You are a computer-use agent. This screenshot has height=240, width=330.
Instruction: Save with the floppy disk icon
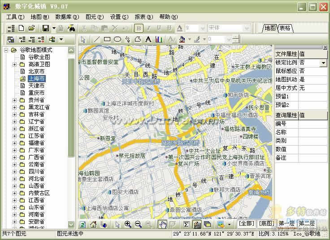click(46, 28)
